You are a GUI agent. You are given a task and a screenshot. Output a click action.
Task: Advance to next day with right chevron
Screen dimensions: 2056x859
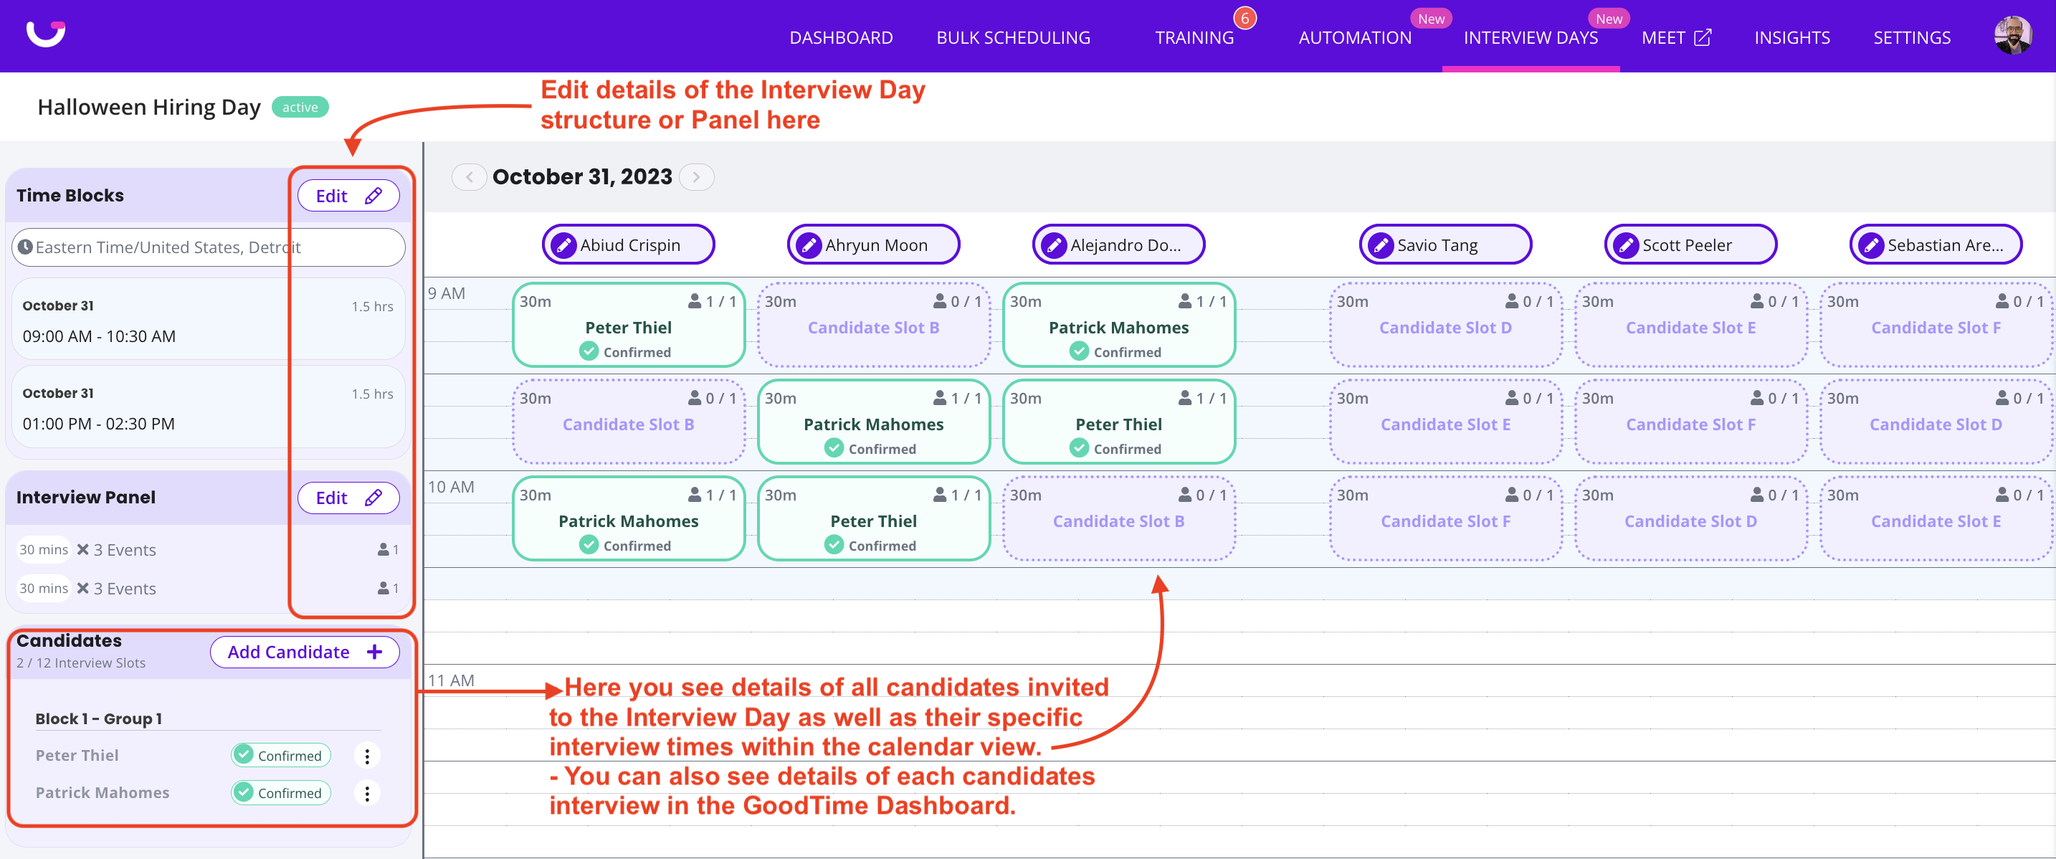[x=696, y=176]
